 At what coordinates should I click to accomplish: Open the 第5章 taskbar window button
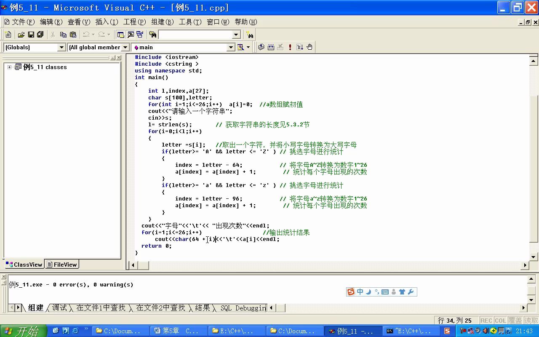tap(179, 331)
